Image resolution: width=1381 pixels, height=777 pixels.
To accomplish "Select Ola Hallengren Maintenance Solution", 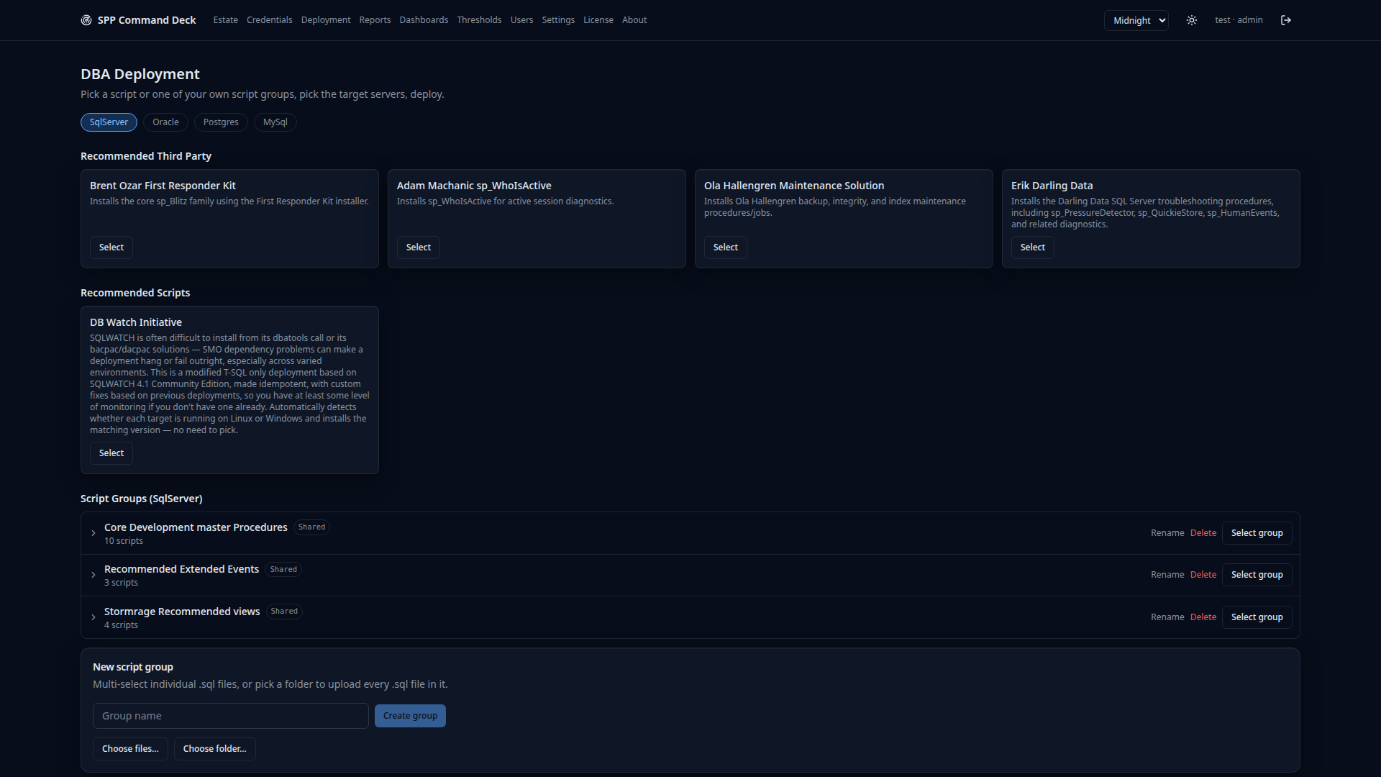I will point(726,247).
